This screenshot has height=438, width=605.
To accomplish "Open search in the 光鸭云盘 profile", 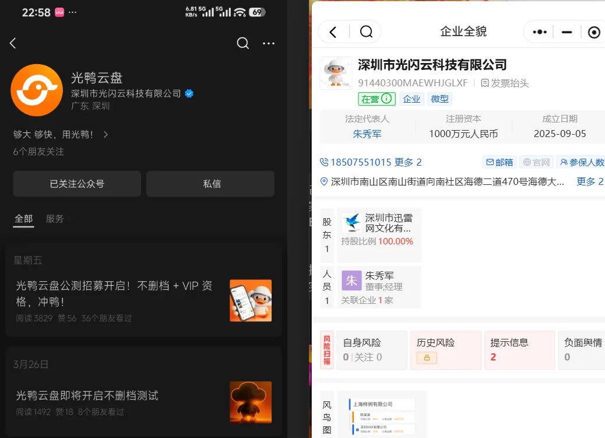I will coord(242,43).
